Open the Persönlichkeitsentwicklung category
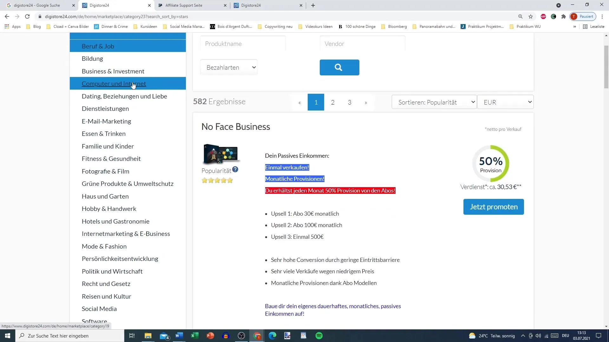This screenshot has height=342, width=609. tap(120, 259)
